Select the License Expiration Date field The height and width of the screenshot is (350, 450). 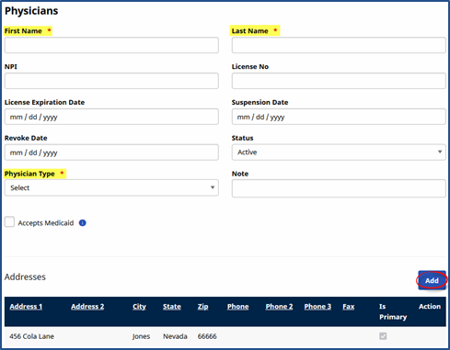(111, 117)
